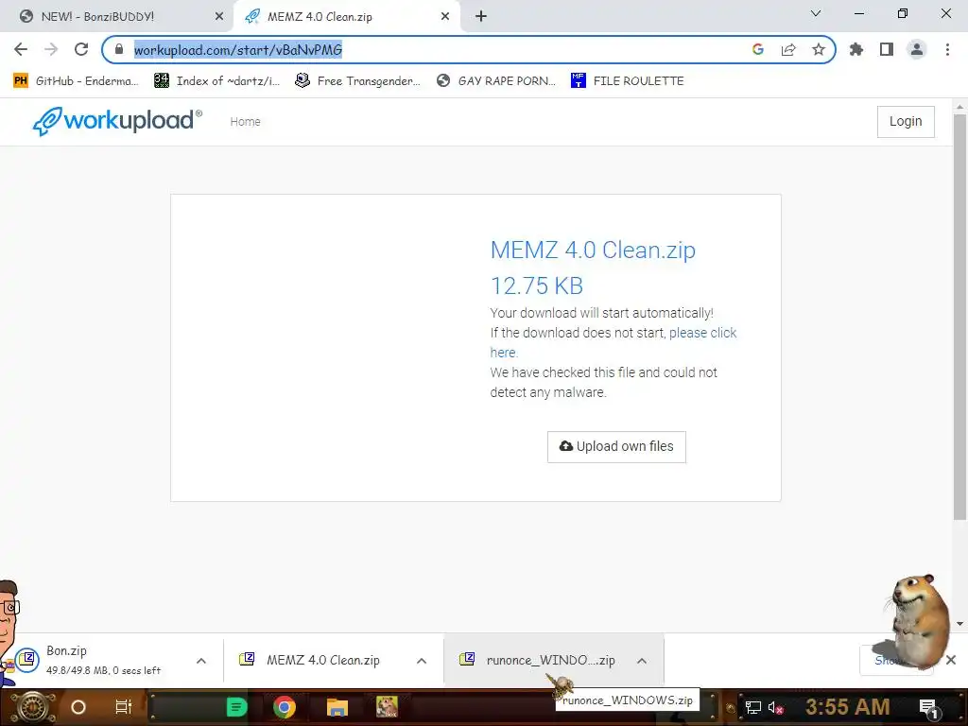Open GitHub - Enderma... bookmark
This screenshot has height=726, width=968.
[76, 81]
